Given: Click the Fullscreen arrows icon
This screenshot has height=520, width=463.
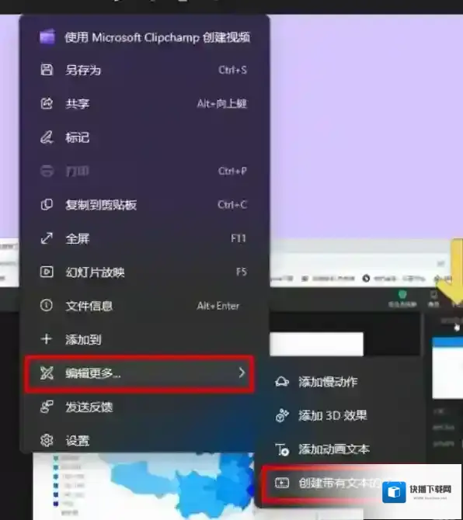Looking at the screenshot, I should [x=47, y=238].
